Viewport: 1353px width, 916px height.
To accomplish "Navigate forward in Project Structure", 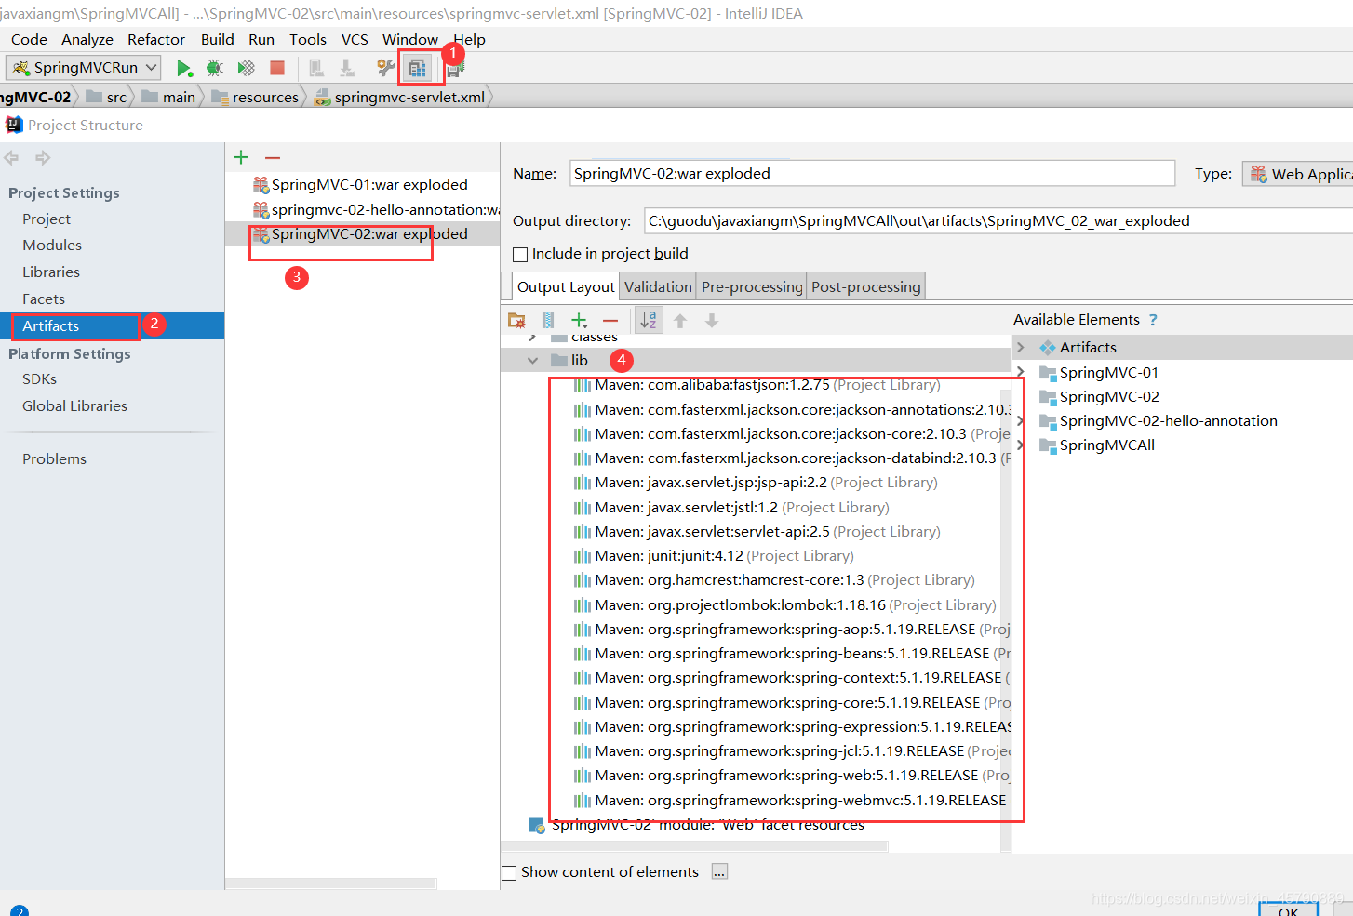I will [43, 157].
